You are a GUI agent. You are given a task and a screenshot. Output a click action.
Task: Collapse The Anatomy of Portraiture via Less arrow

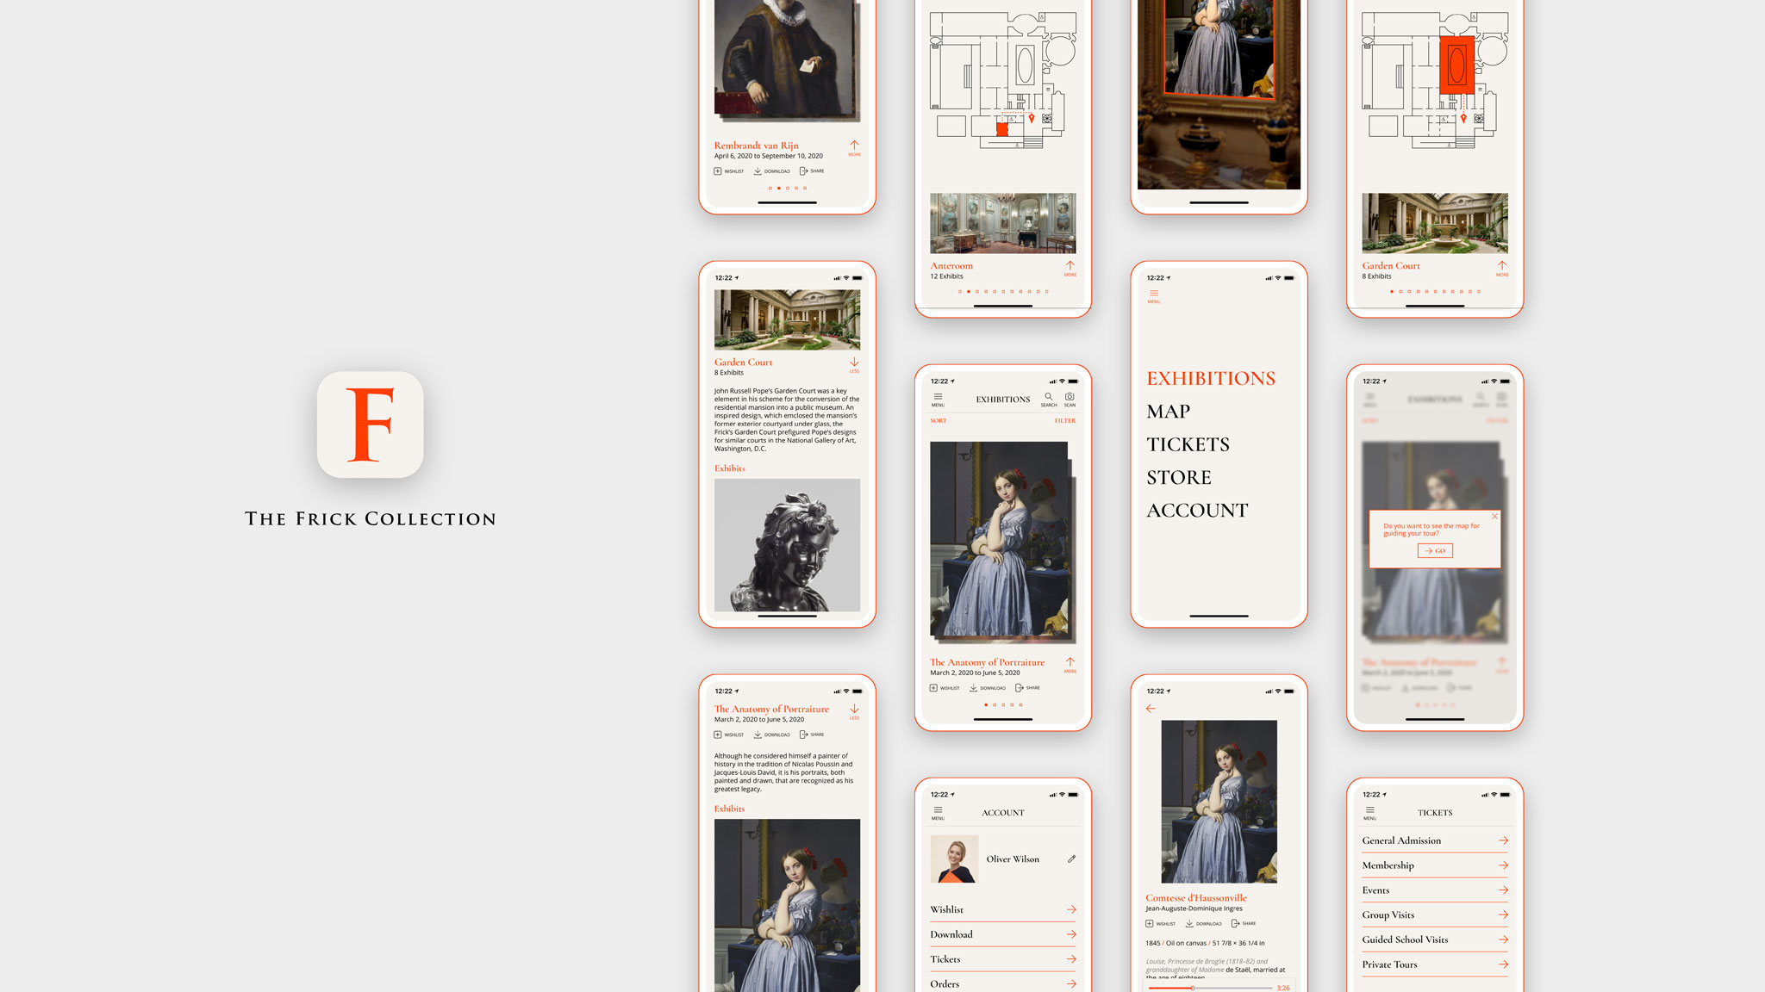coord(854,709)
